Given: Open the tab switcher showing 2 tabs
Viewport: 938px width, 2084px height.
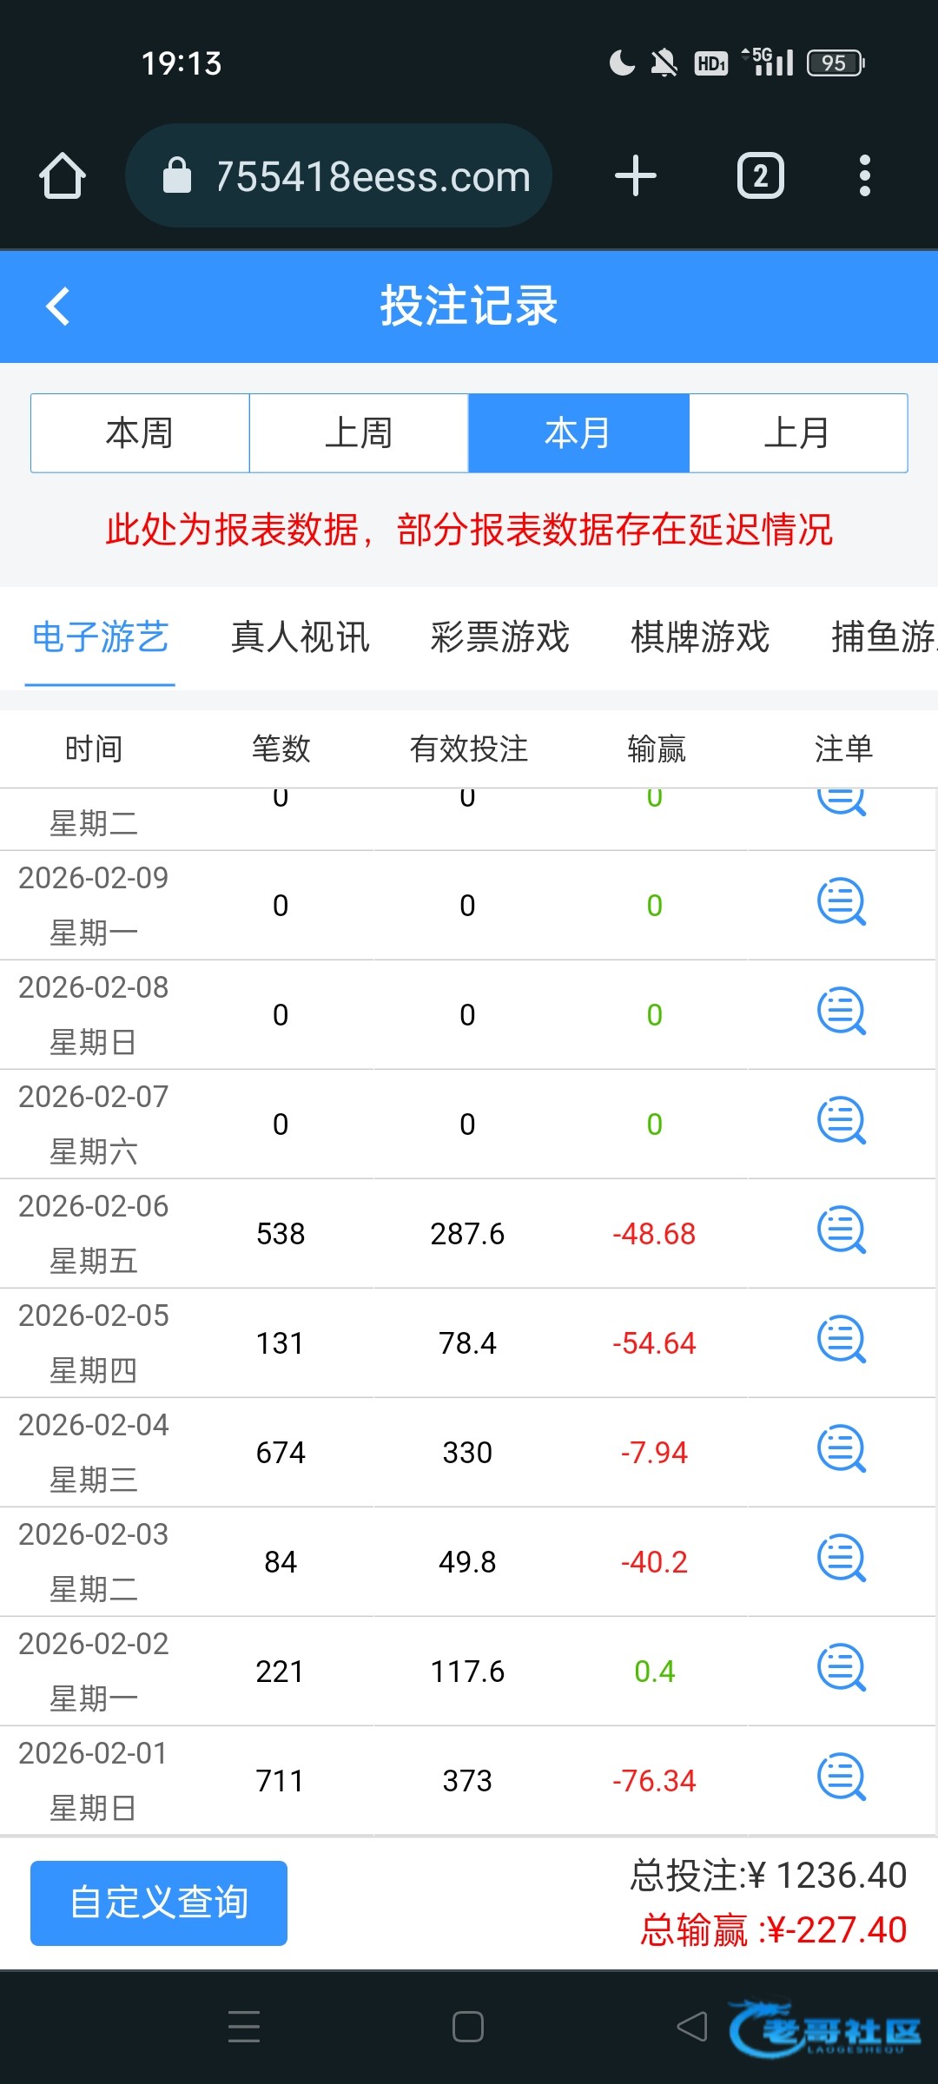Looking at the screenshot, I should 760,176.
